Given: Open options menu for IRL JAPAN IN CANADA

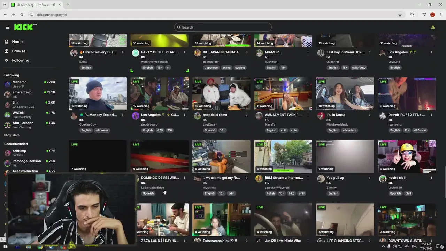Looking at the screenshot, I should 246,52.
